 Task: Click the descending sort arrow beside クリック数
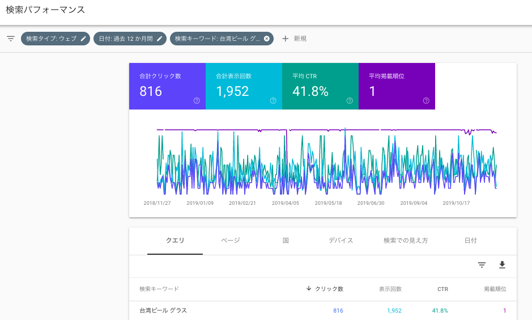pos(309,288)
